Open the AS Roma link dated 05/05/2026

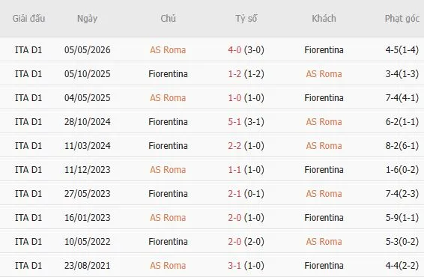pyautogui.click(x=168, y=50)
